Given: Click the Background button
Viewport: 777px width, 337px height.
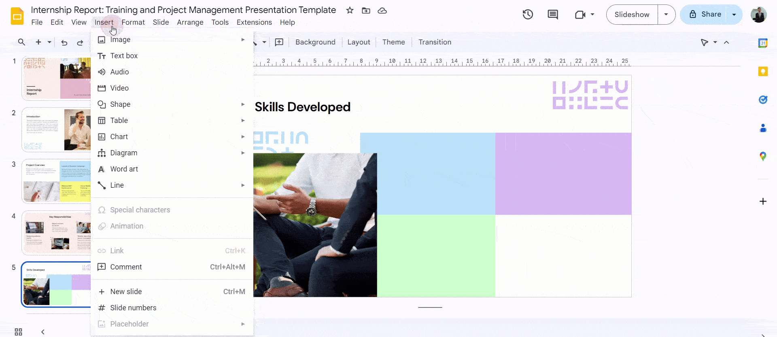Looking at the screenshot, I should pos(315,42).
